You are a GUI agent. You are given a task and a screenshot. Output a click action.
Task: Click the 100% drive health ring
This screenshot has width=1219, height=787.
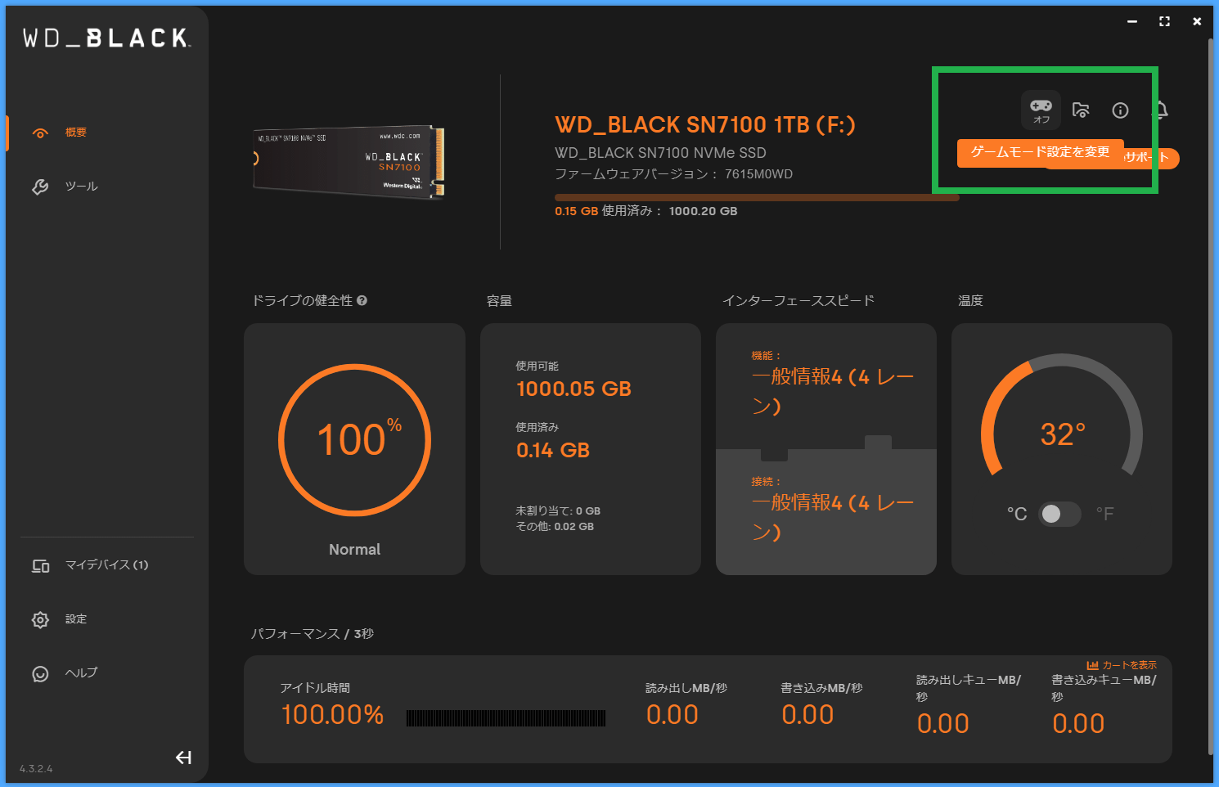355,440
